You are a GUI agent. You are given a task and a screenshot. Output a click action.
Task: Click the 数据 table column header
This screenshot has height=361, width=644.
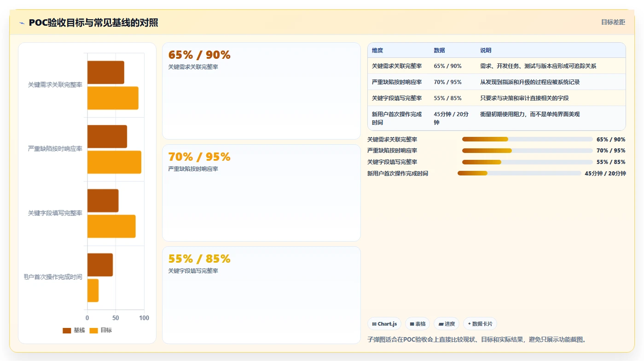[x=439, y=51]
